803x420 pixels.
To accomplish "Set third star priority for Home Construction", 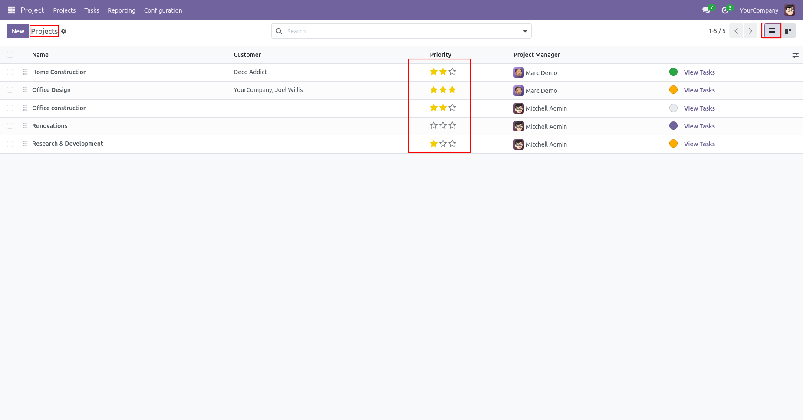I will 452,72.
